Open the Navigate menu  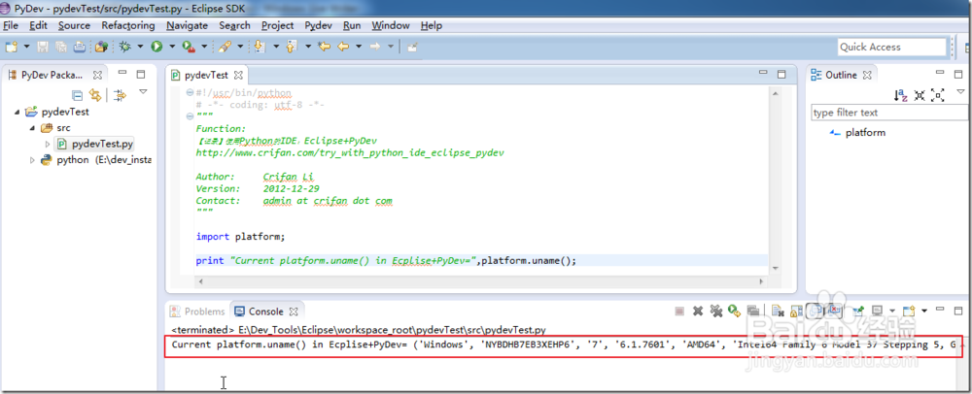tap(188, 25)
